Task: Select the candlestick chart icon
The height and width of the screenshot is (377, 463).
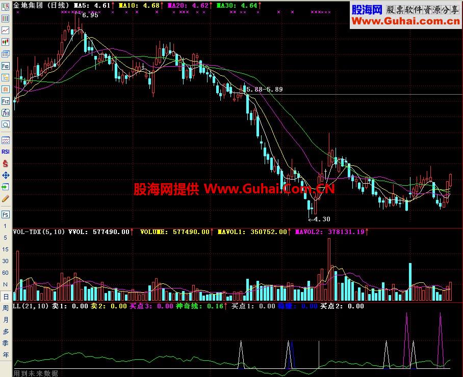Action: pos(5,42)
